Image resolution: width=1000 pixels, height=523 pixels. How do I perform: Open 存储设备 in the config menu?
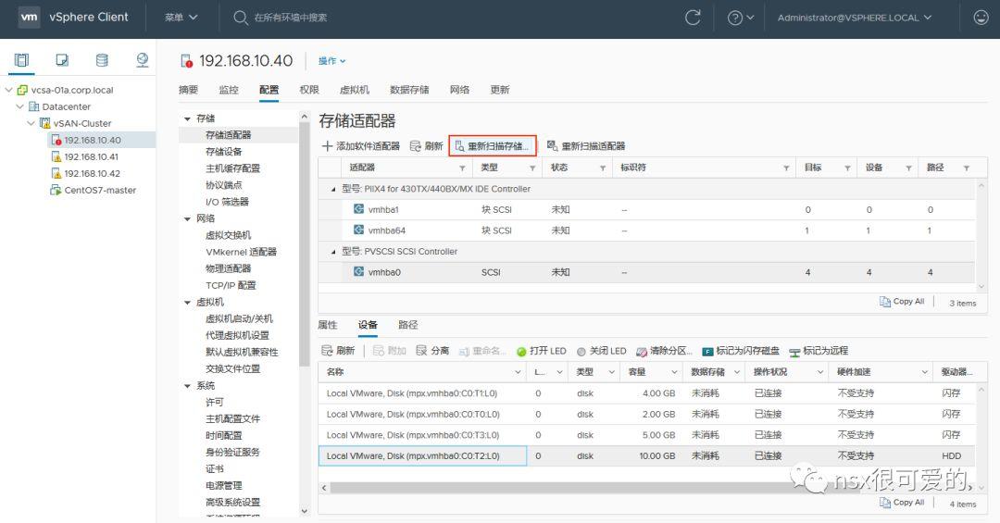pyautogui.click(x=223, y=152)
